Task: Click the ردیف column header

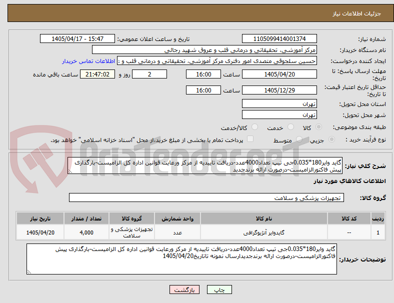Action: (377, 218)
